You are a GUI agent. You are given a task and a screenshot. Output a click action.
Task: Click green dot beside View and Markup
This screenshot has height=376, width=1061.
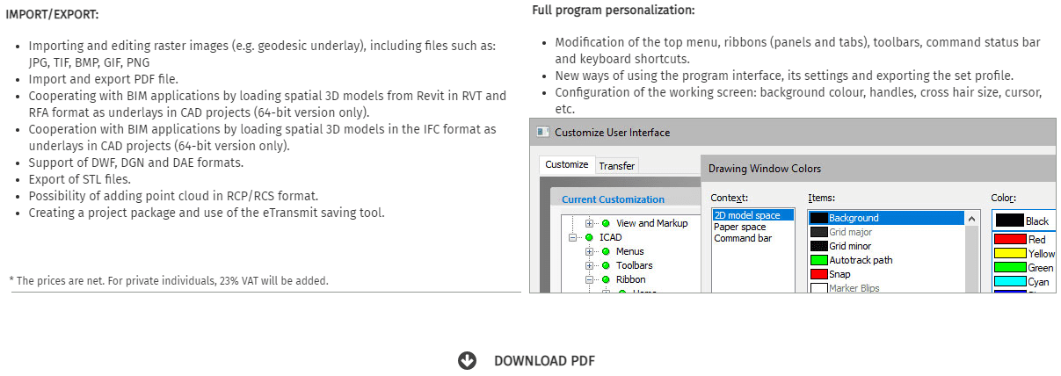(607, 223)
